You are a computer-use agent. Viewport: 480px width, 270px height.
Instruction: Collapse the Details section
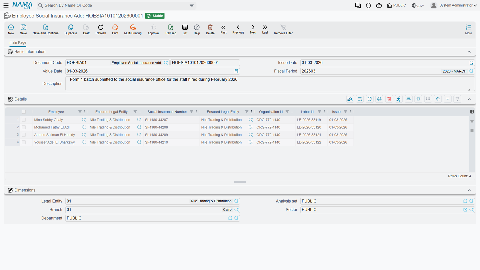click(469, 99)
